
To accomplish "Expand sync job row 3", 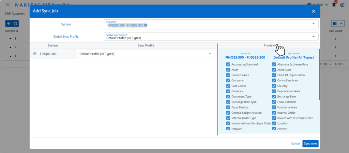I will click(11, 39).
